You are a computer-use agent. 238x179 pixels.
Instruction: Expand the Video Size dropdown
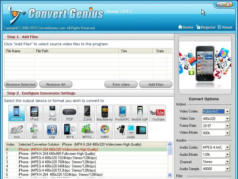[227, 118]
